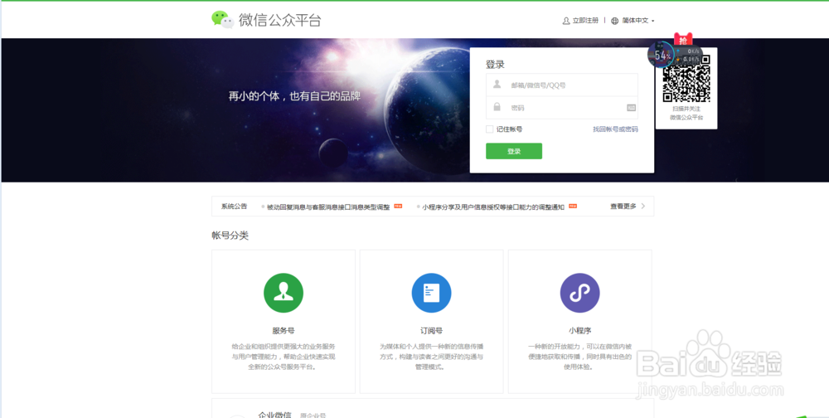The width and height of the screenshot is (829, 418).
Task: Click the purple 小程序 icon
Action: [580, 293]
